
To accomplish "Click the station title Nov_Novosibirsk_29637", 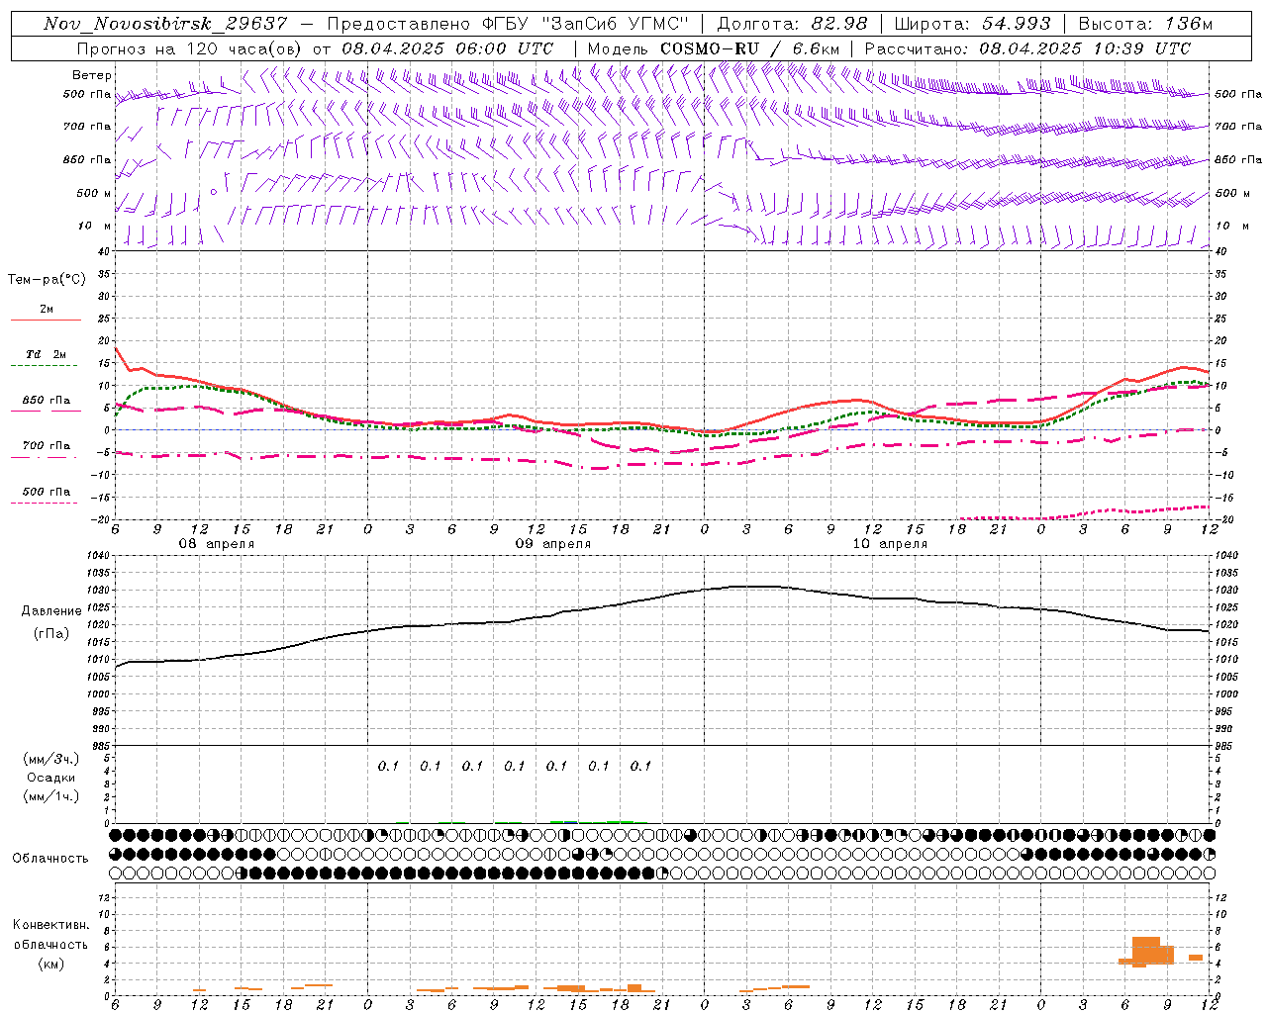I will 165,24.
